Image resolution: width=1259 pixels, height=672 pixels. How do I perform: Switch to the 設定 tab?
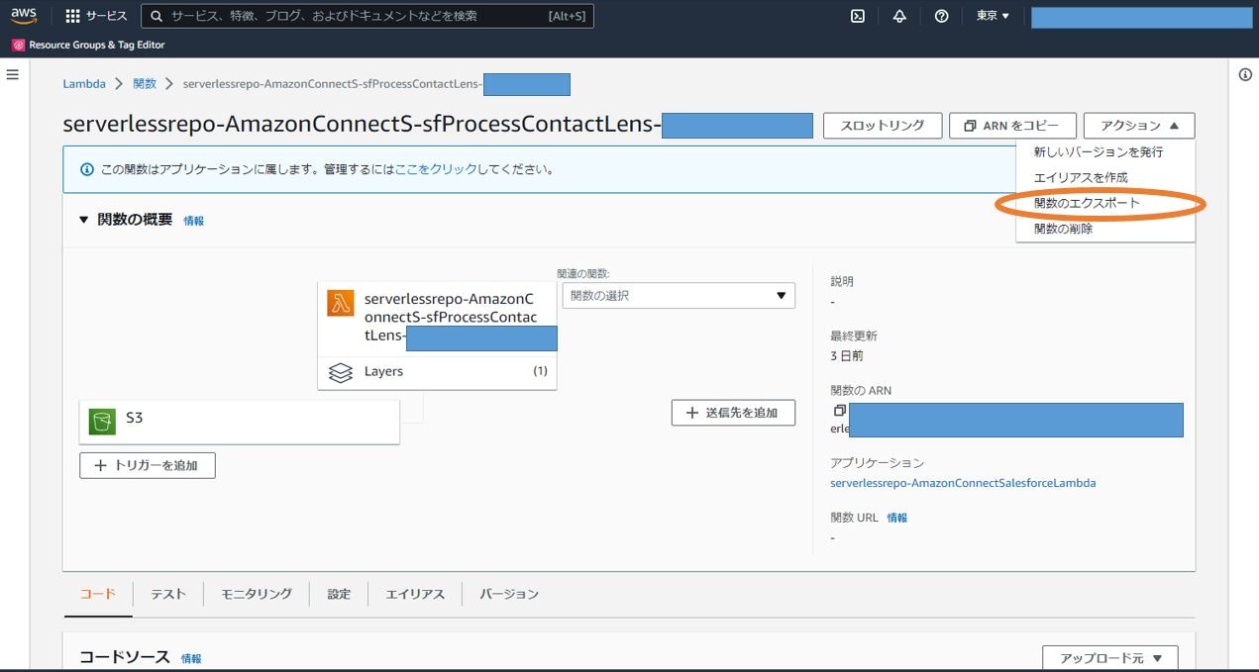[x=339, y=594]
